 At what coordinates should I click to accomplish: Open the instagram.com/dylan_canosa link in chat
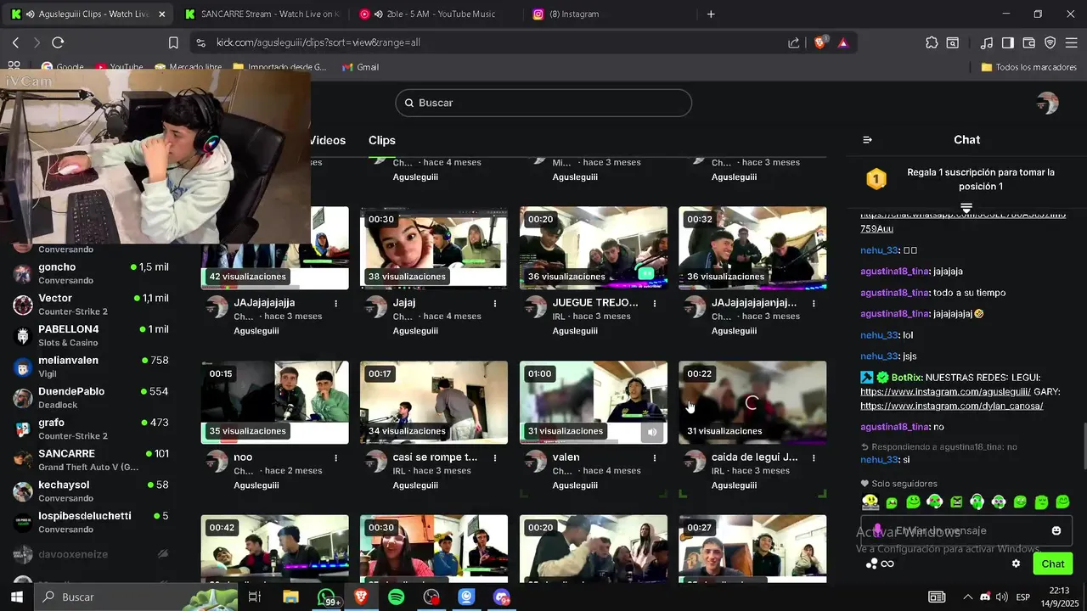[951, 406]
